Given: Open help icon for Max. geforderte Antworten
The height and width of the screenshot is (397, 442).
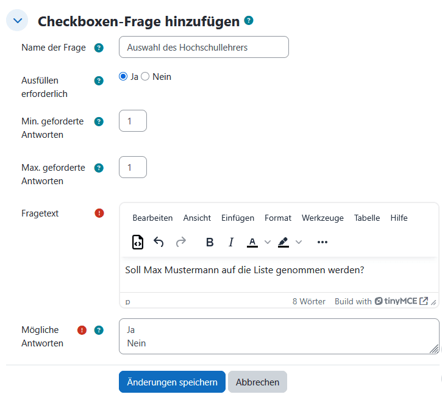Looking at the screenshot, I should click(99, 168).
